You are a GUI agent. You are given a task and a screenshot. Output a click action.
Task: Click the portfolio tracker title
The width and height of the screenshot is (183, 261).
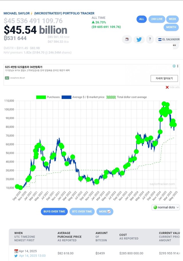[49, 13]
